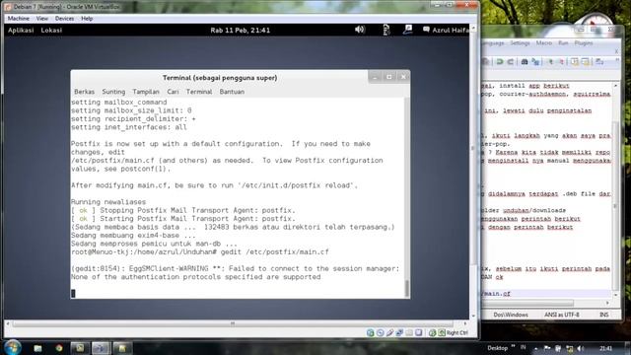Open the Machine menu in VirtualBox

(x=19, y=19)
